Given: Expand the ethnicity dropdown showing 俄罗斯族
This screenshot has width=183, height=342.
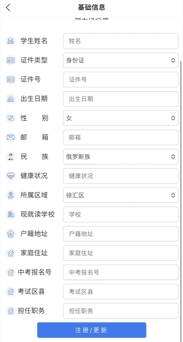Looking at the screenshot, I should click(x=121, y=157).
